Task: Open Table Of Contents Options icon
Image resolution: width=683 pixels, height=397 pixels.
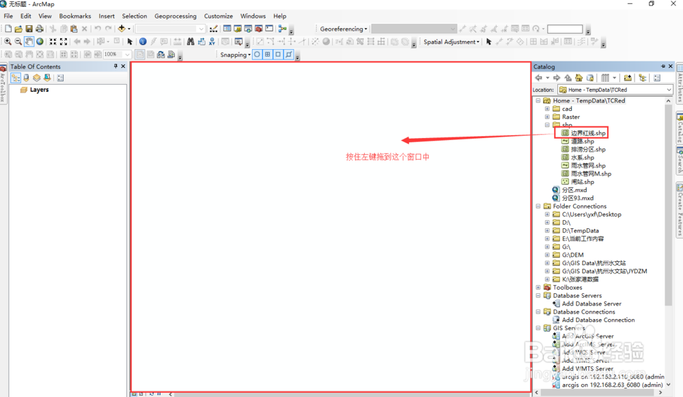Action: pyautogui.click(x=60, y=78)
